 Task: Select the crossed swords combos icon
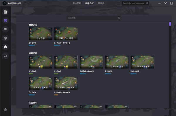coord(5,21)
